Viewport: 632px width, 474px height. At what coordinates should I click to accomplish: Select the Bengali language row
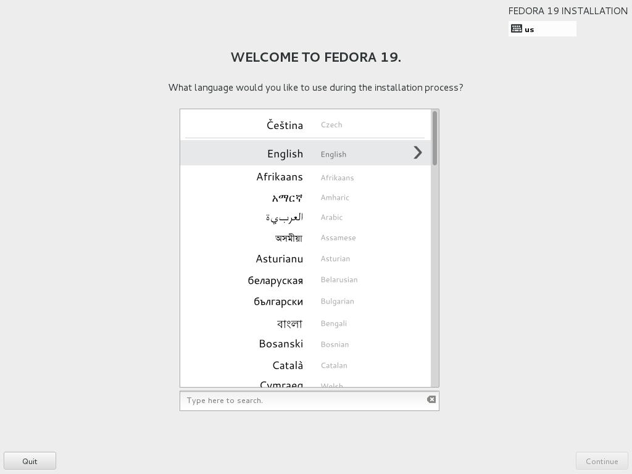tap(306, 323)
